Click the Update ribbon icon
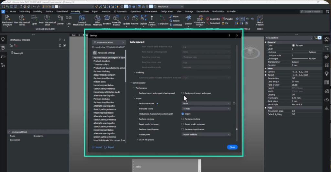331x172 pixels. [126, 20]
